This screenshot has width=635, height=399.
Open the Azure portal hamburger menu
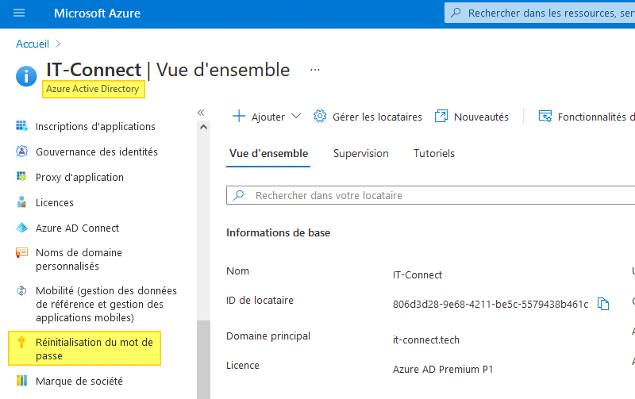pyautogui.click(x=19, y=13)
